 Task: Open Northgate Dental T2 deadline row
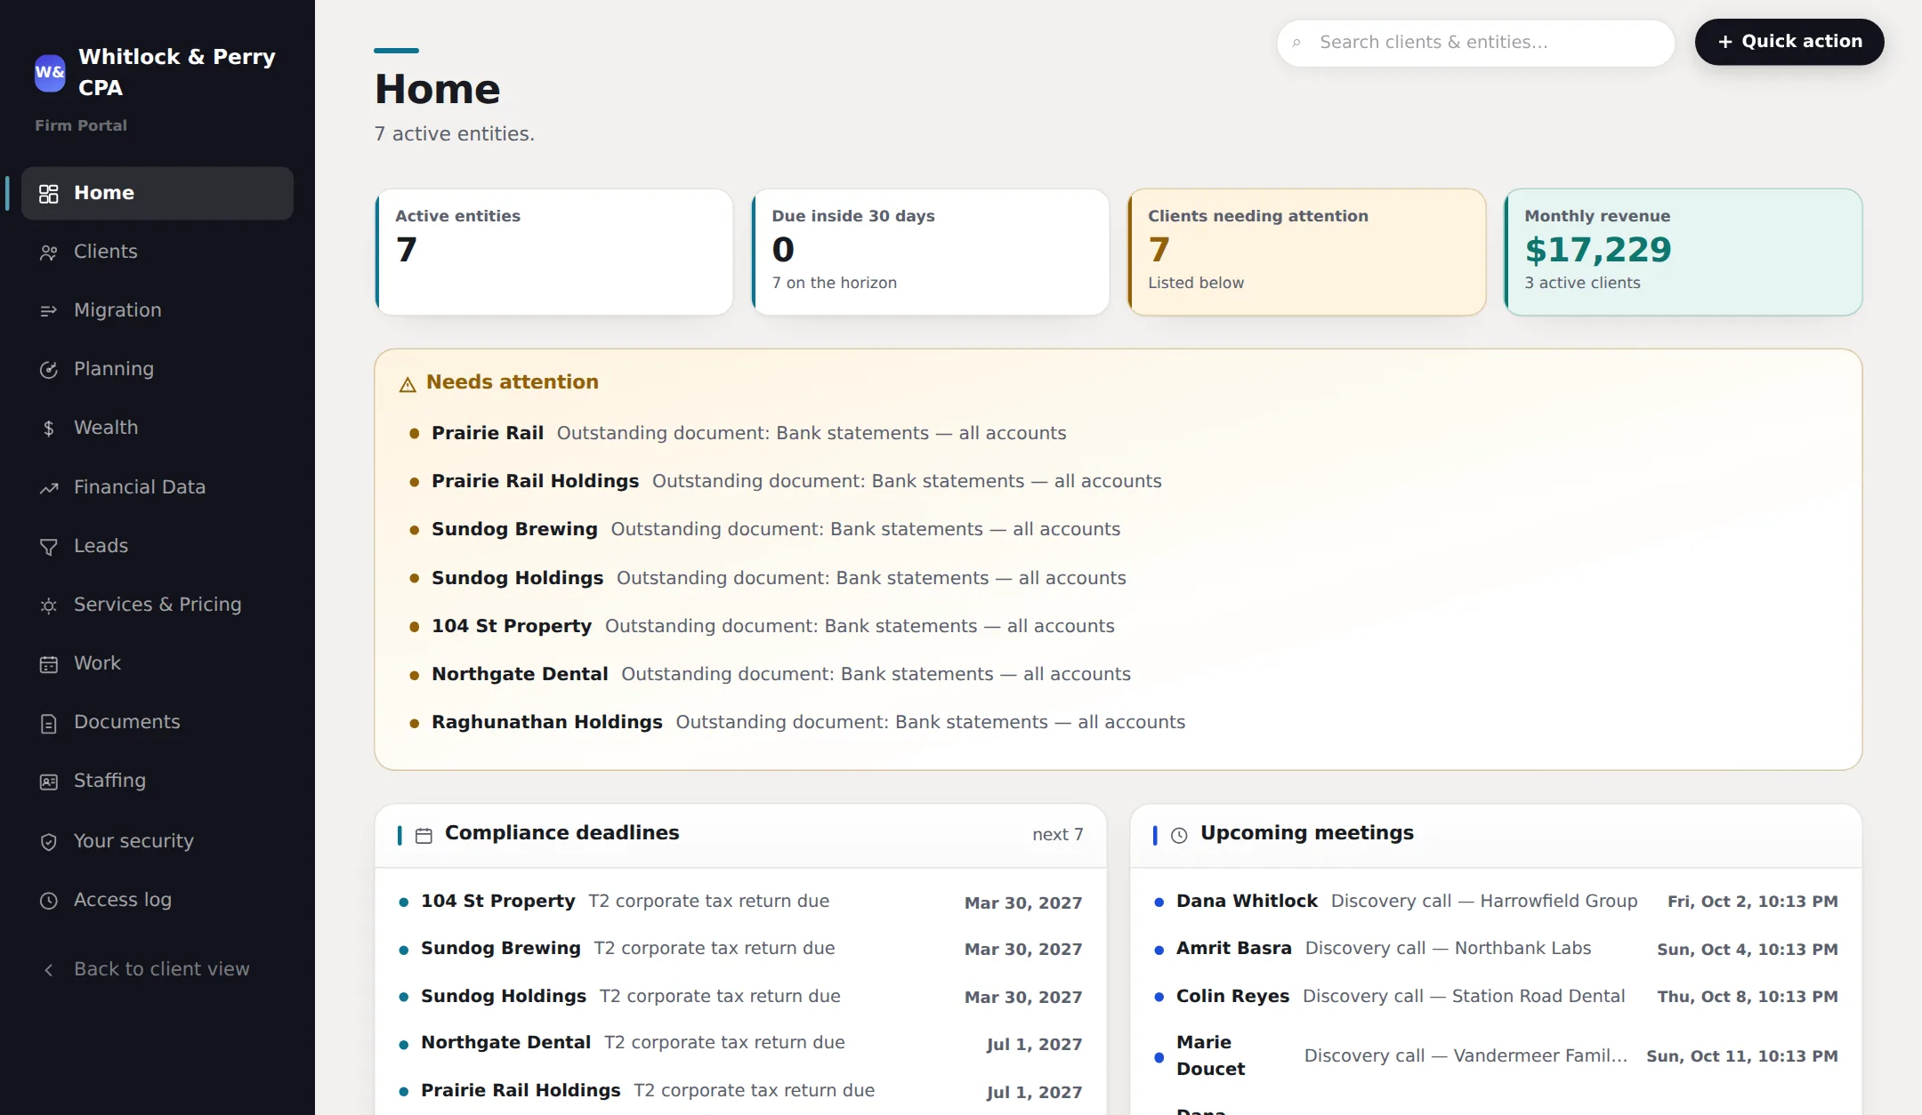tap(740, 1043)
